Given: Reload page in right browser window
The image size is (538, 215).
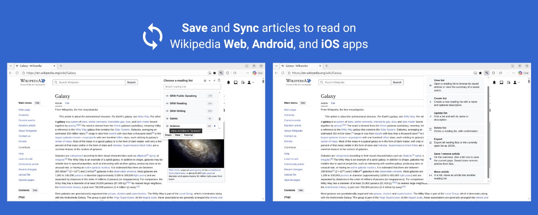Looking at the screenshot, I should [283, 73].
